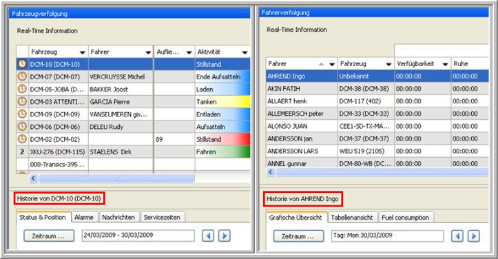Open Verfügbarkeit column filter dropdown
The image size is (498, 259).
coord(445,64)
